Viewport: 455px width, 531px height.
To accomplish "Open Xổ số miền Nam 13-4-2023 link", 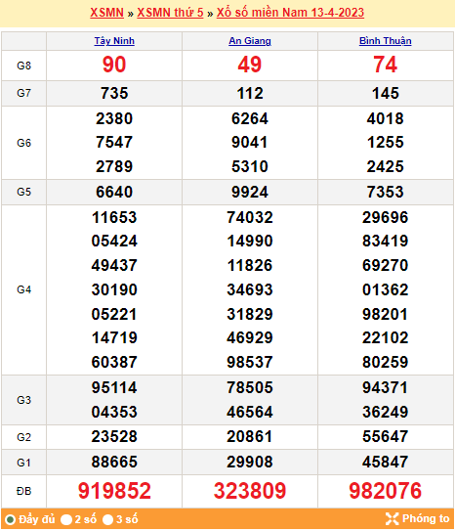I will 290,13.
